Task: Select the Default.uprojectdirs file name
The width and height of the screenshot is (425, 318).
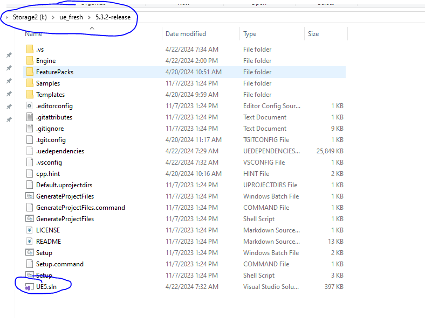Action: [x=64, y=185]
